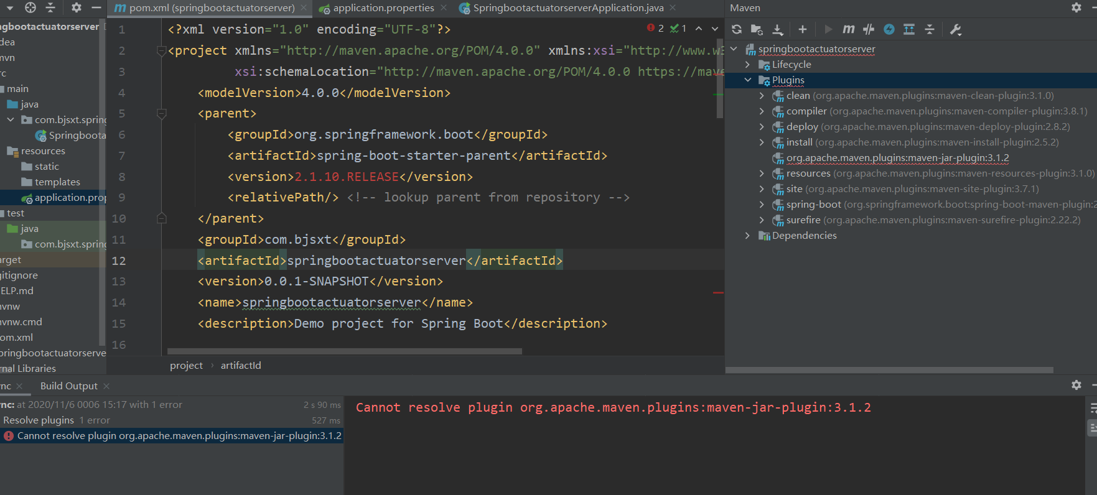
Task: Toggle Skip Tests mode lightning icon
Action: (x=889, y=29)
